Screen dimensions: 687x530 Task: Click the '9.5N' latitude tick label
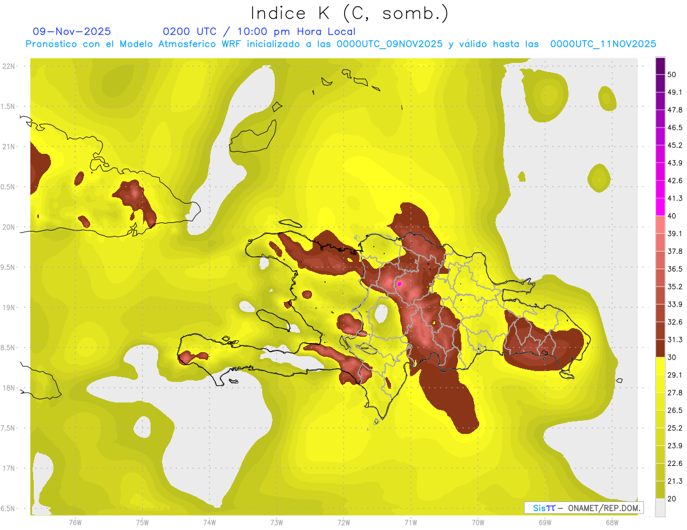pos(9,267)
